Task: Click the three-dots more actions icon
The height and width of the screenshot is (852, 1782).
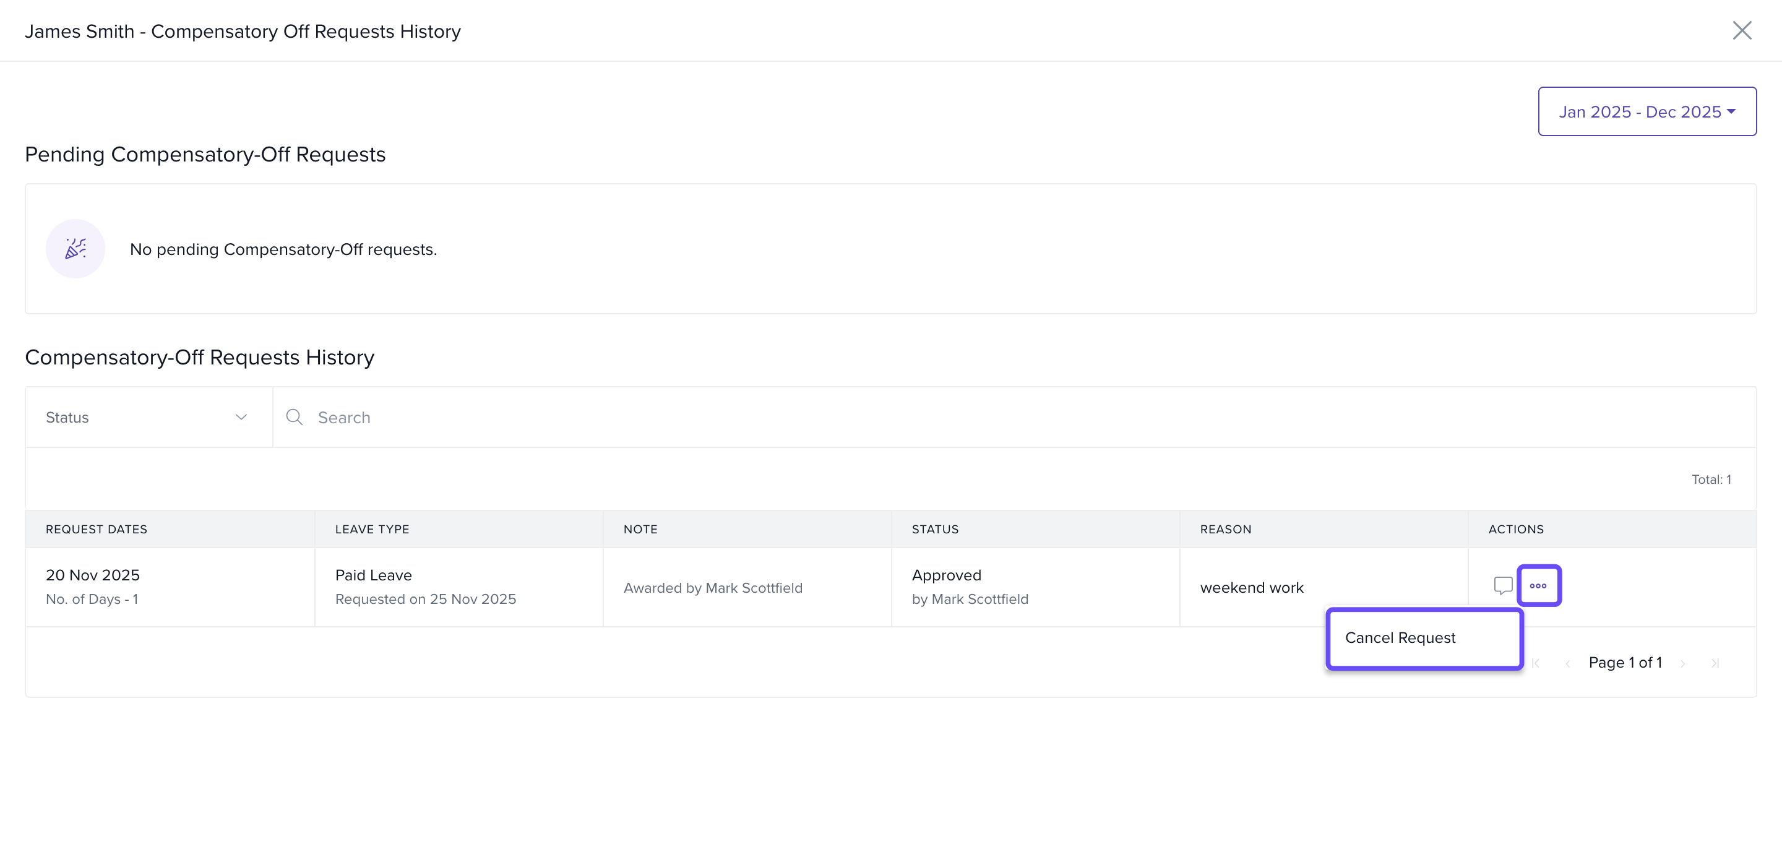Action: tap(1538, 586)
